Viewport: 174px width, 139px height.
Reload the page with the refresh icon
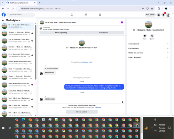[x=13, y=8]
